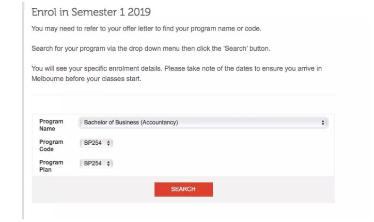
Task: Click the 'Program Plan' field label
Action: [51, 166]
